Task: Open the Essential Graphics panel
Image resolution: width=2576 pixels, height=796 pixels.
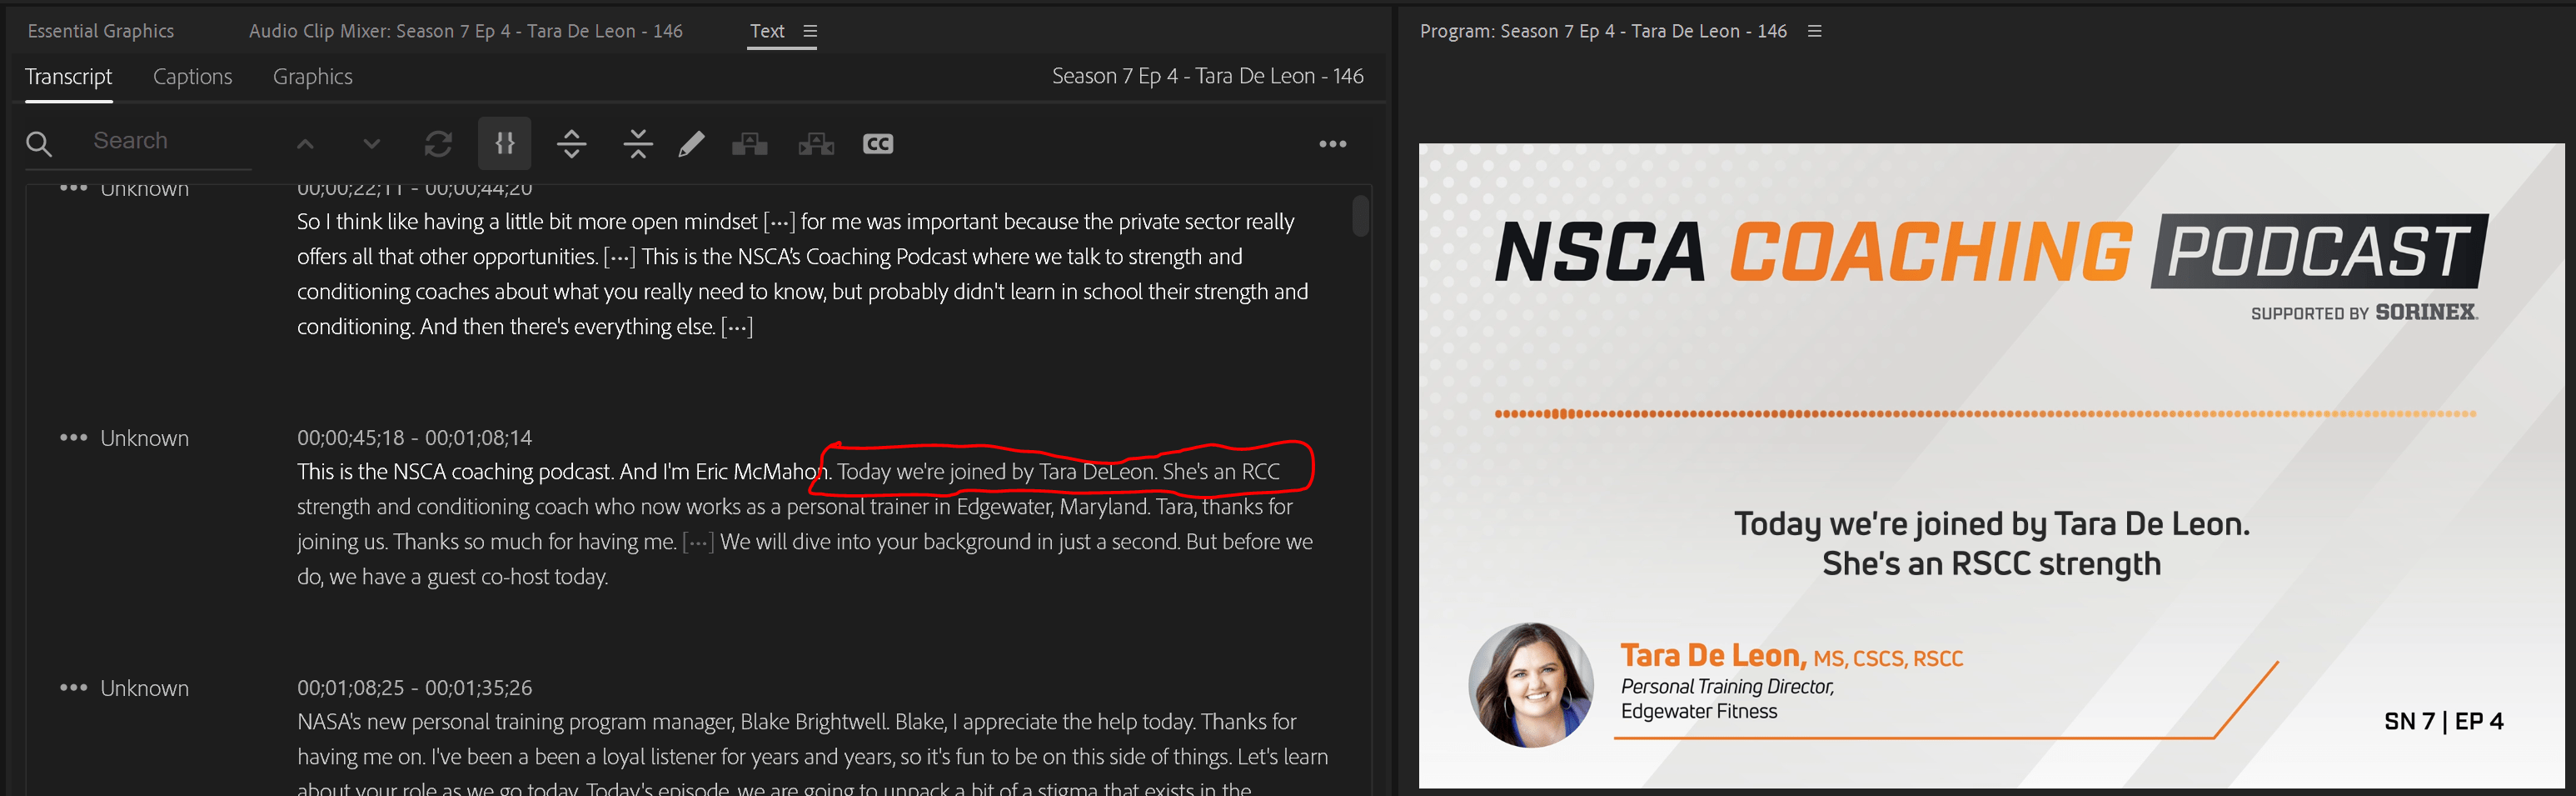Action: click(100, 31)
